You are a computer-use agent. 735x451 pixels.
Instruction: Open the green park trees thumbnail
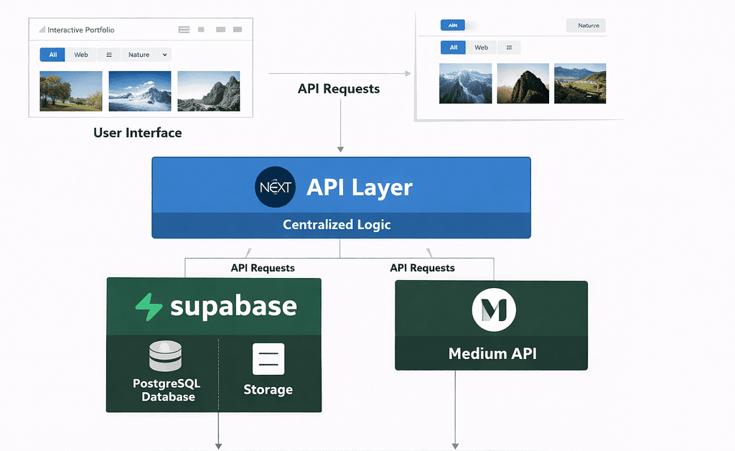pos(71,90)
